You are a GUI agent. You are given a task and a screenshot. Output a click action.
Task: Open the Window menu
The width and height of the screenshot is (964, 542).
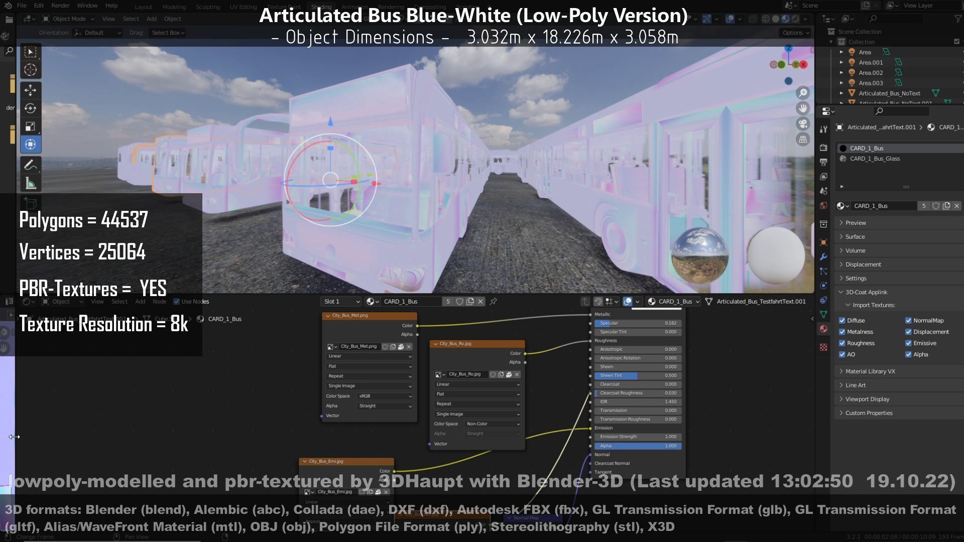pos(87,6)
